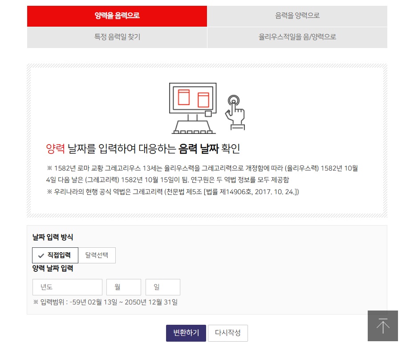Click the active 양력을 음력으로 tab
410x347 pixels.
pos(117,16)
